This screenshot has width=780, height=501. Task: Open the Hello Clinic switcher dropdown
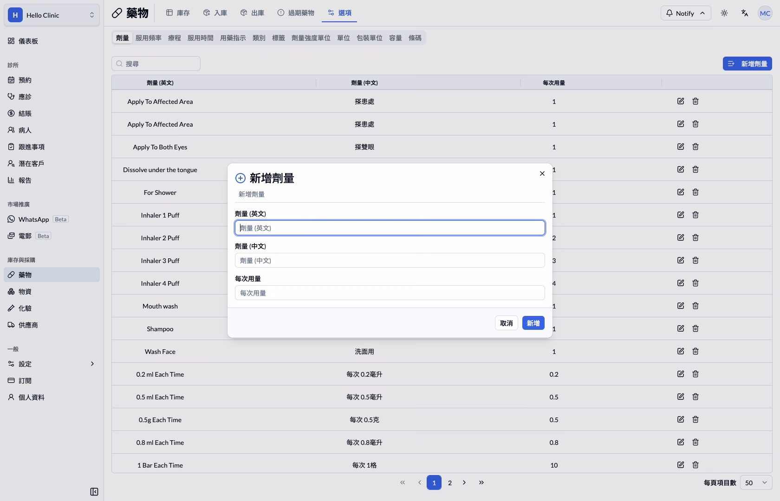52,15
